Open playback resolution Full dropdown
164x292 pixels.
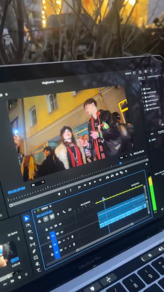point(124,156)
